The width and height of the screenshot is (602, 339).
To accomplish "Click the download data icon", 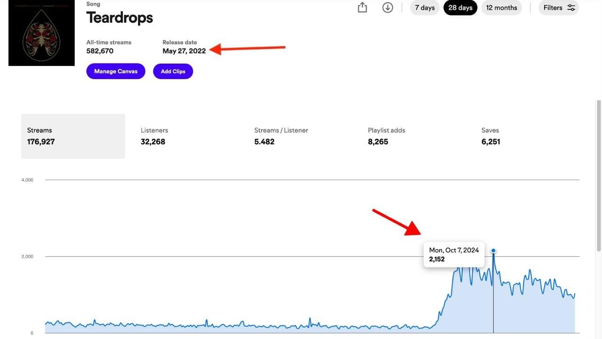I will point(388,8).
